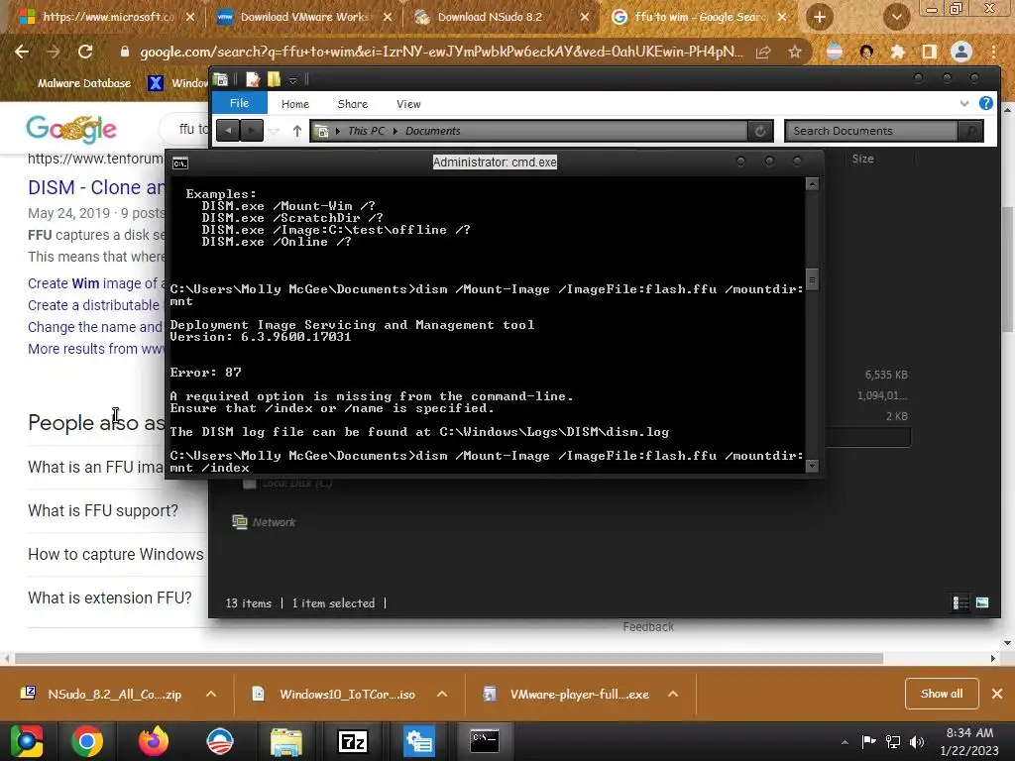Switch Explorer to details view icon
The width and height of the screenshot is (1015, 761).
[x=959, y=603]
